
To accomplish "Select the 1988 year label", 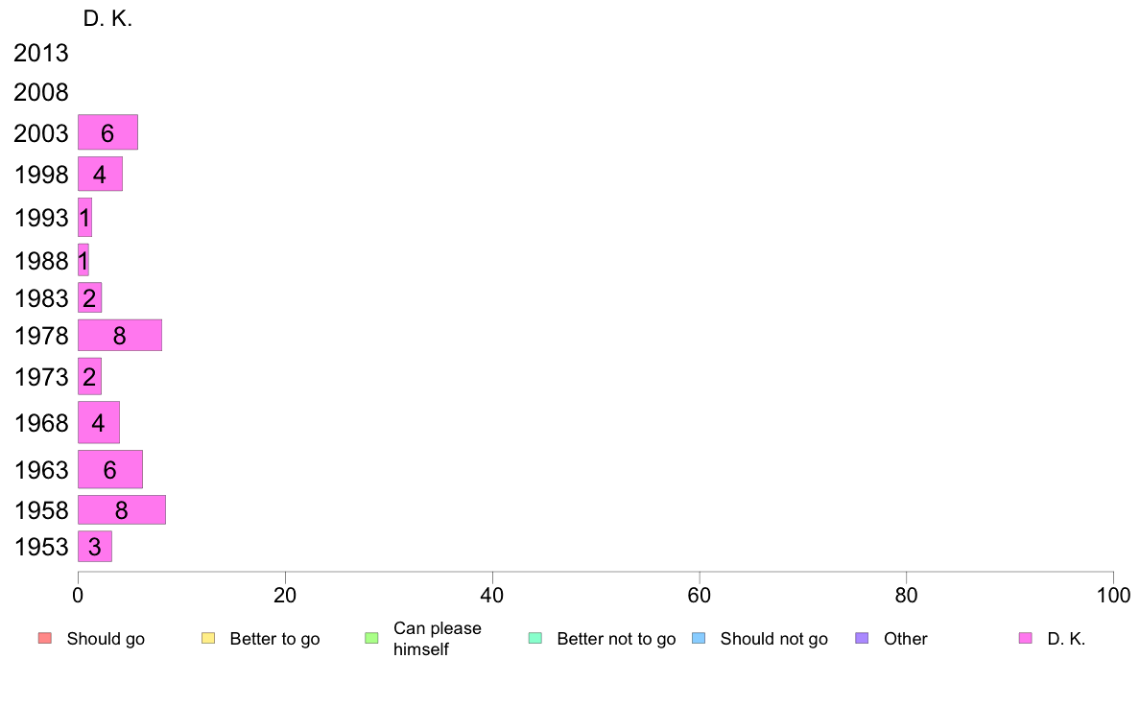I will 40,261.
